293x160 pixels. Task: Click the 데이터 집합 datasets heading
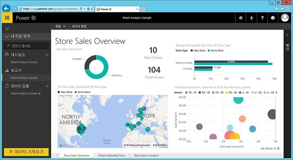[20, 86]
